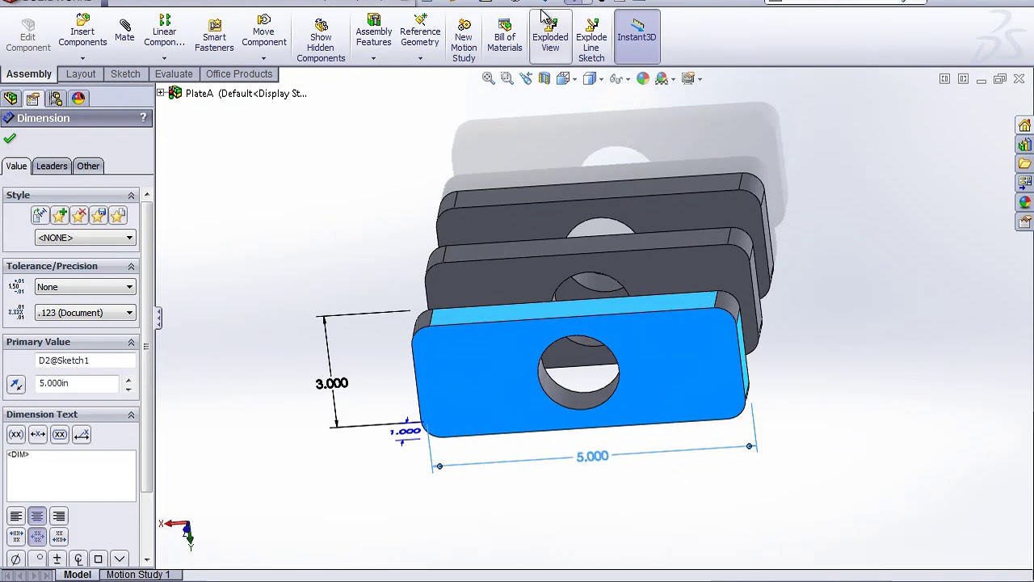Open ConfigurationManager tab icon
Image resolution: width=1034 pixels, height=582 pixels.
tap(56, 98)
